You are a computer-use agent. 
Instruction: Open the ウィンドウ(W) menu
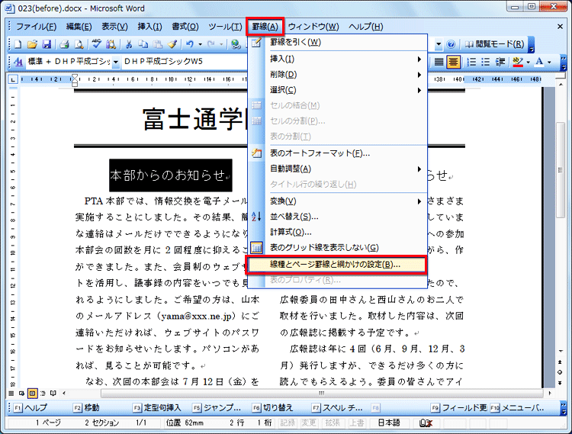click(313, 27)
